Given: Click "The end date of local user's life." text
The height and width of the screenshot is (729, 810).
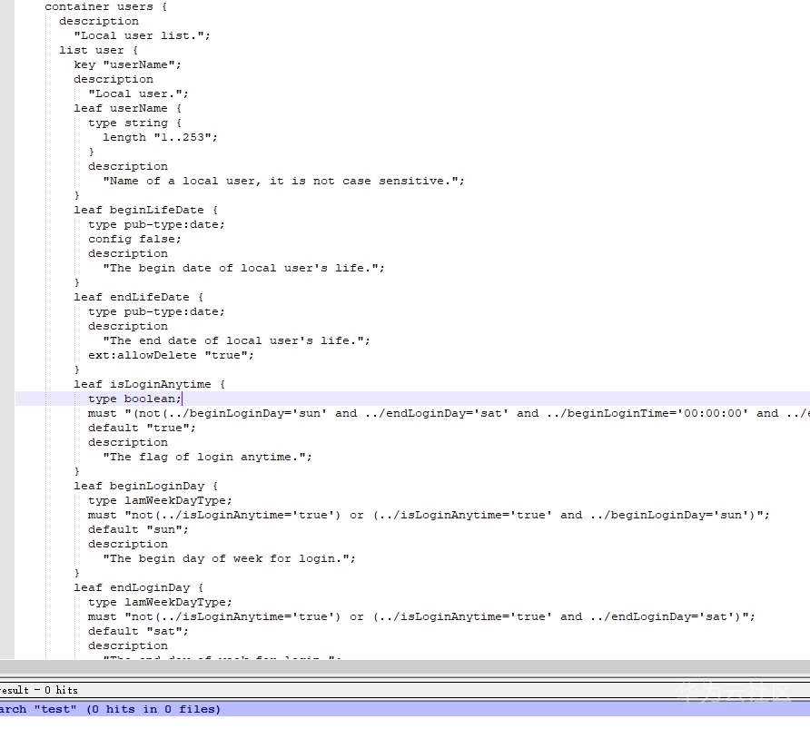Looking at the screenshot, I should 237,340.
